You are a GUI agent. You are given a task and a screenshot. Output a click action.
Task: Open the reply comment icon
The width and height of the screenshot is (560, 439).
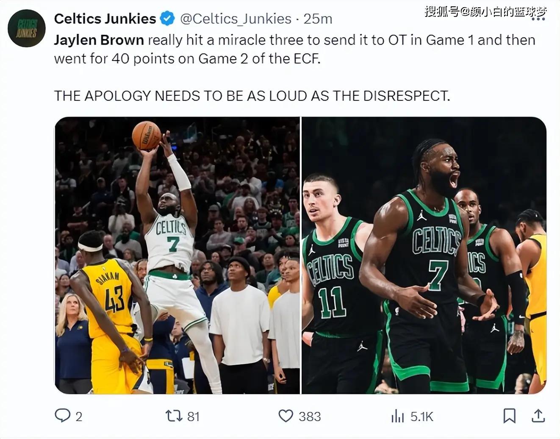tap(62, 416)
